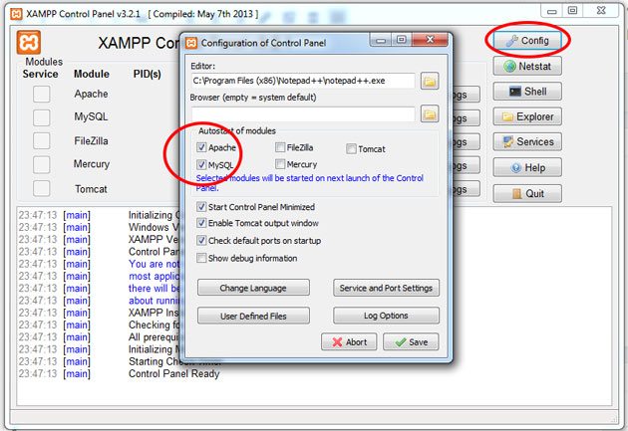
Task: Click the Module column header
Action: coord(92,74)
